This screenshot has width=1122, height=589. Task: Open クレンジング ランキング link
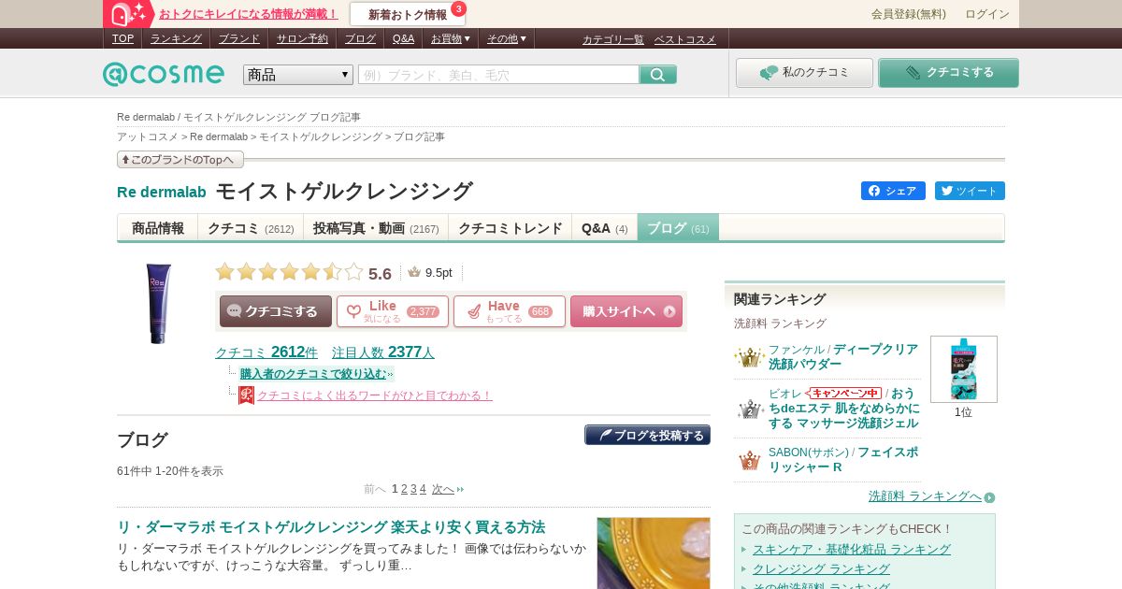tap(821, 568)
